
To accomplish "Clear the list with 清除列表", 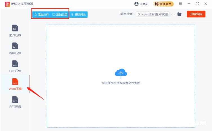I will coord(79,14).
